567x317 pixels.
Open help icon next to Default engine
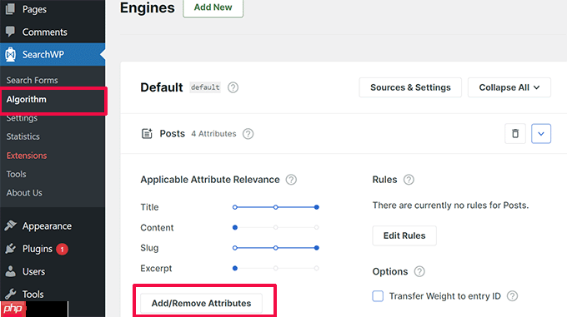pyautogui.click(x=233, y=87)
